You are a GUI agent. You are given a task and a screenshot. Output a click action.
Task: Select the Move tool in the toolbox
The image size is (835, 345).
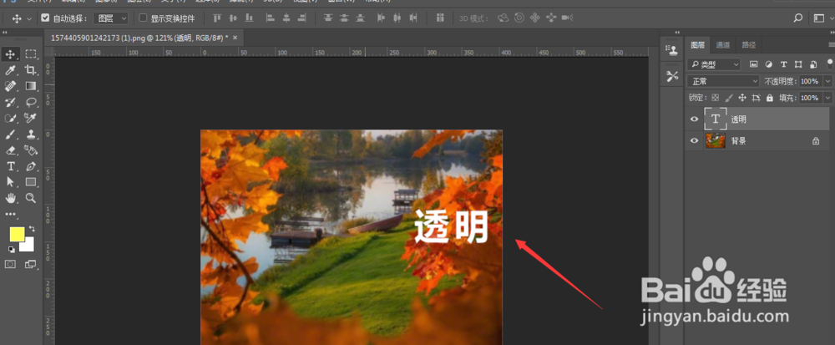pyautogui.click(x=10, y=53)
